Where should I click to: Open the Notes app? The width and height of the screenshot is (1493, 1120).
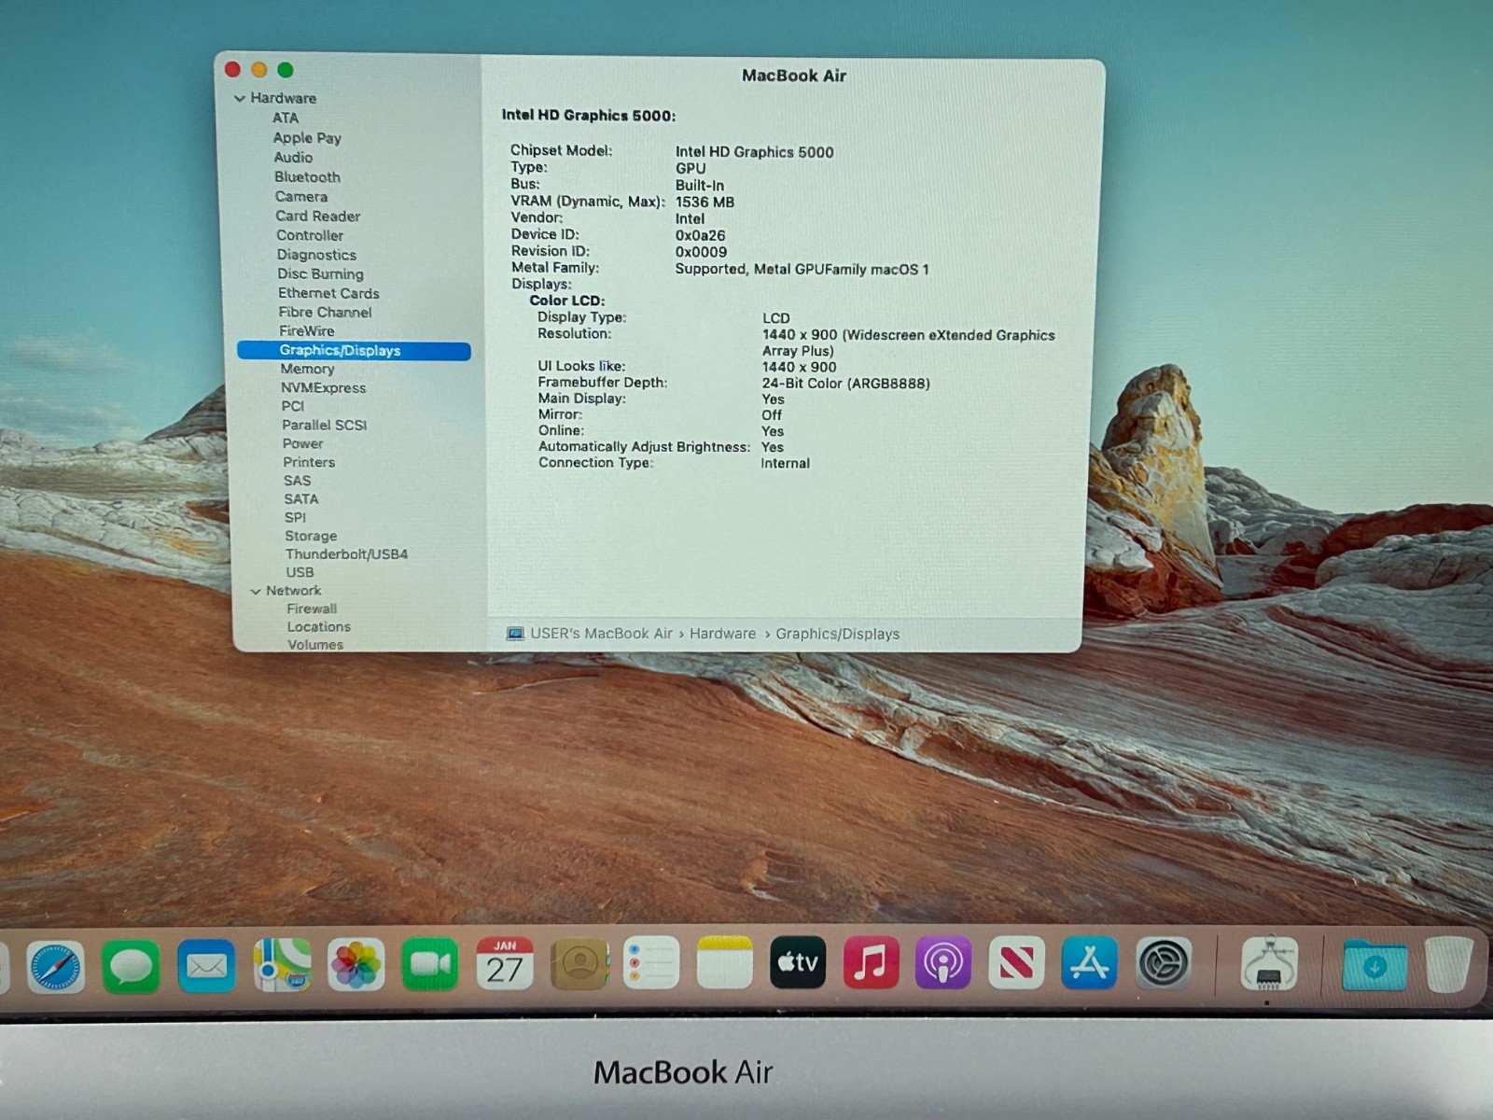(x=724, y=962)
